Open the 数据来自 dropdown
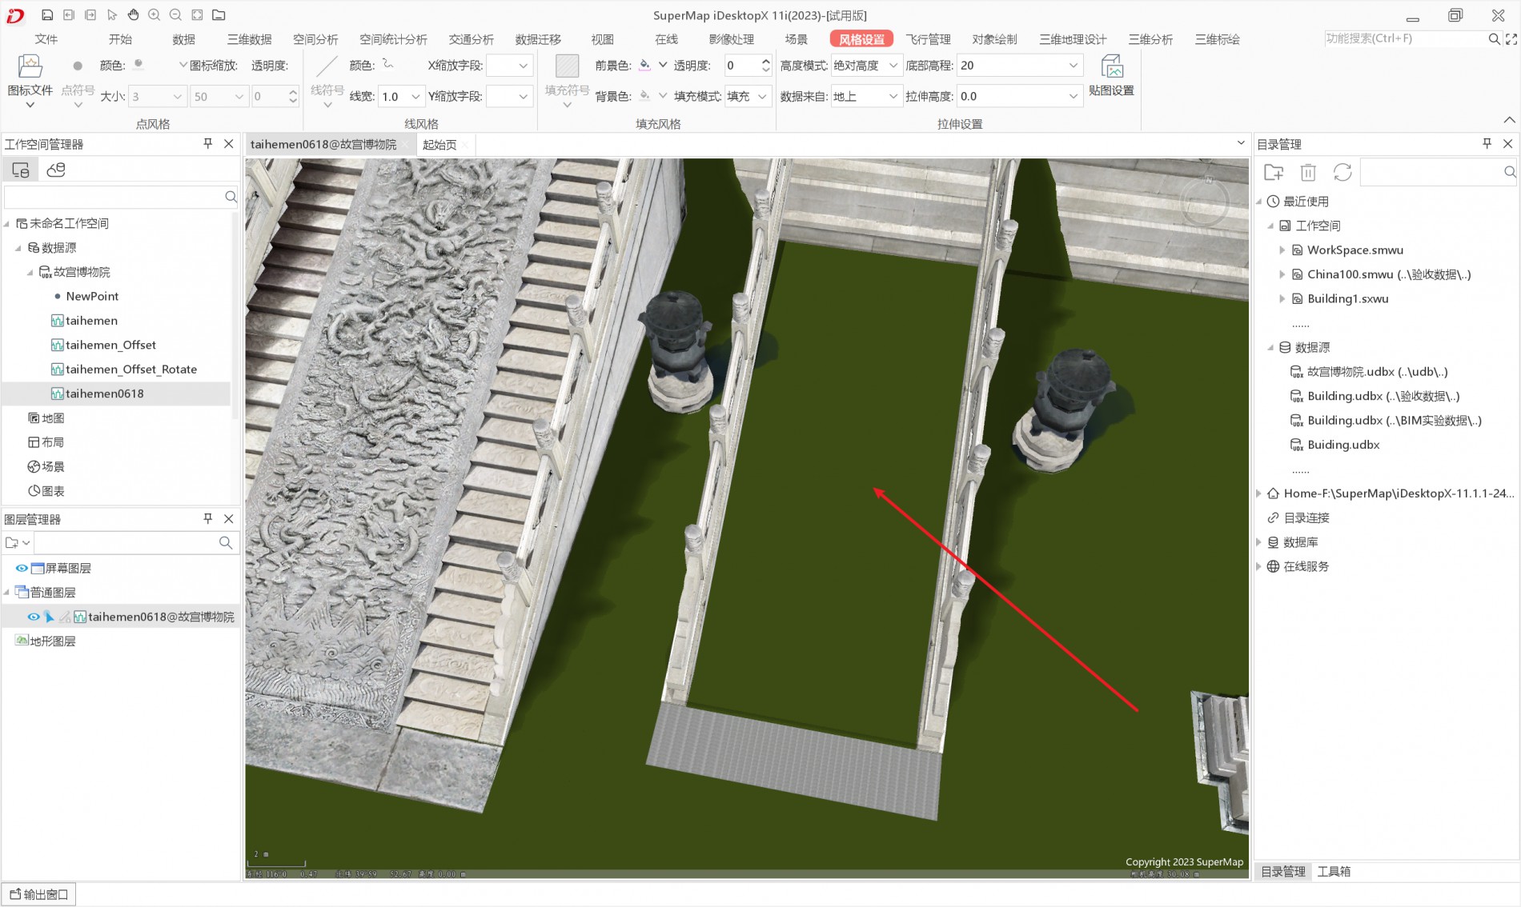This screenshot has height=907, width=1521. pos(893,96)
